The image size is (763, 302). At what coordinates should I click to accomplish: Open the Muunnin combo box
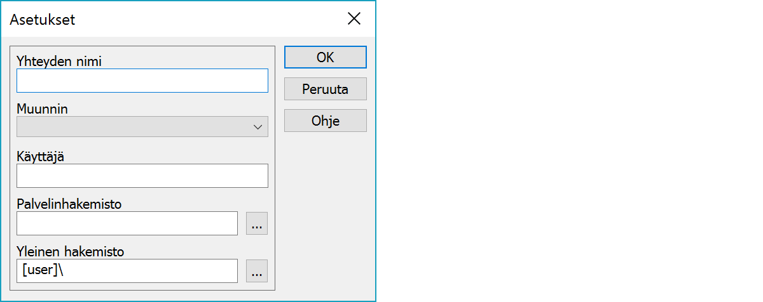pos(134,127)
